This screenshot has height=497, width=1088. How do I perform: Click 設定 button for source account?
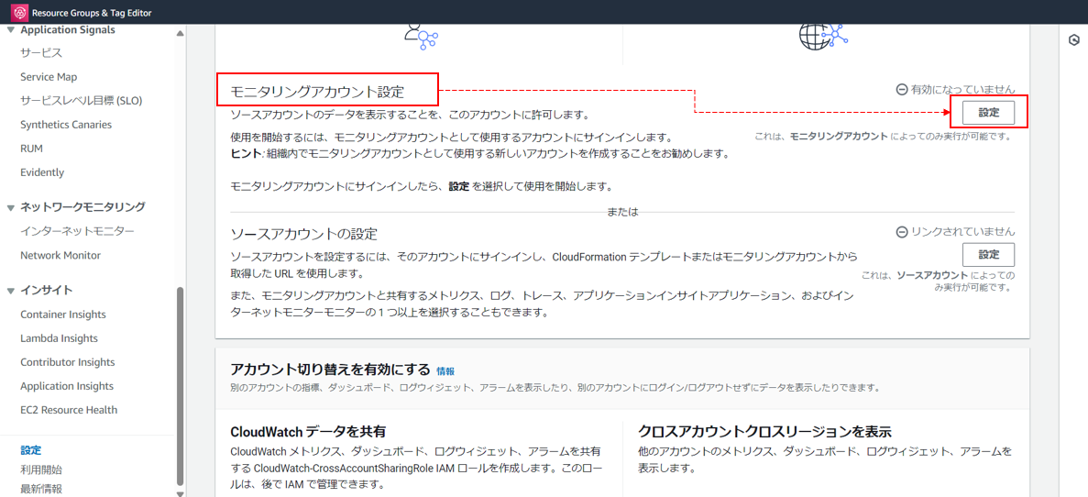(x=989, y=255)
